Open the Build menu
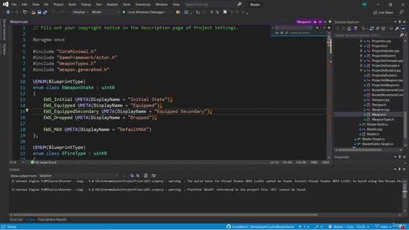This screenshot has width=409, height=230. pos(72,4)
